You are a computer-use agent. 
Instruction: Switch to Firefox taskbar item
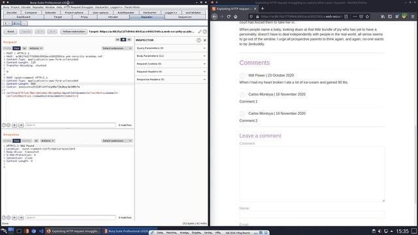73,231
